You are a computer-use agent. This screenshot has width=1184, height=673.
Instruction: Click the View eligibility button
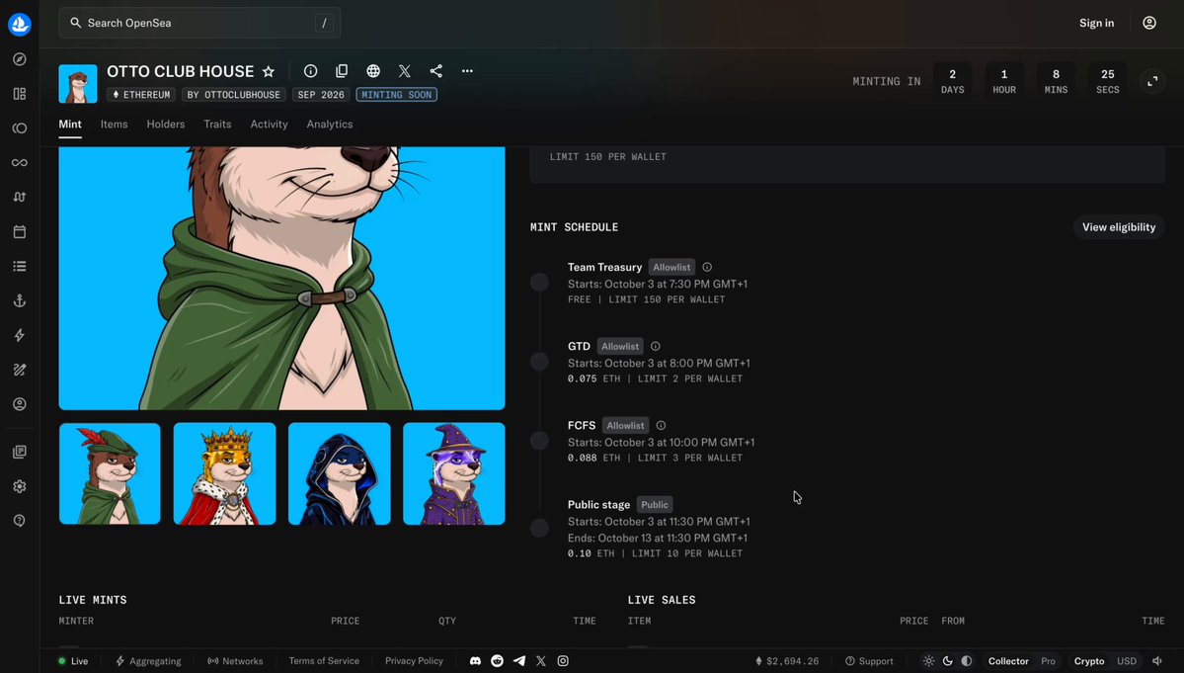(x=1118, y=227)
